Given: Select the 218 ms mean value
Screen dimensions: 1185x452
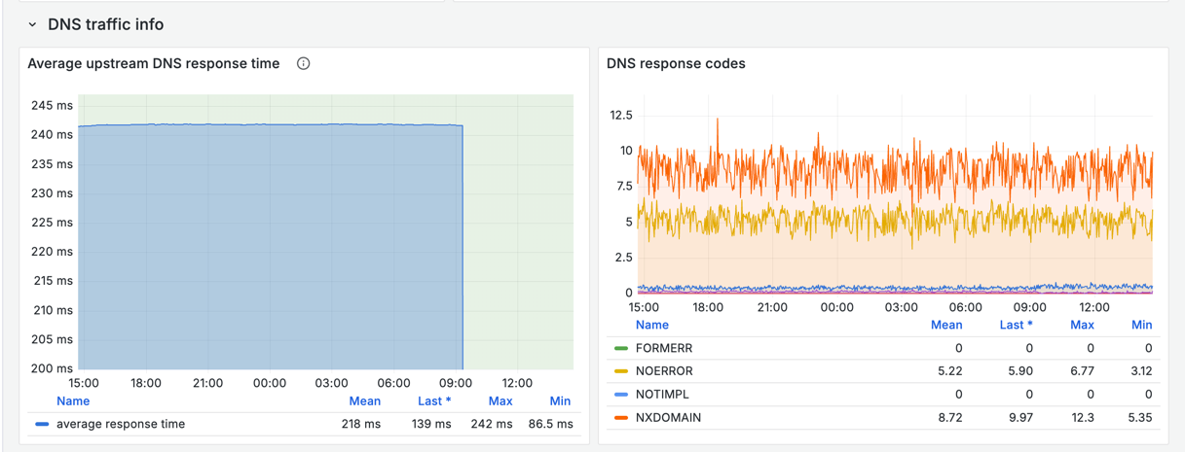Looking at the screenshot, I should tap(361, 424).
